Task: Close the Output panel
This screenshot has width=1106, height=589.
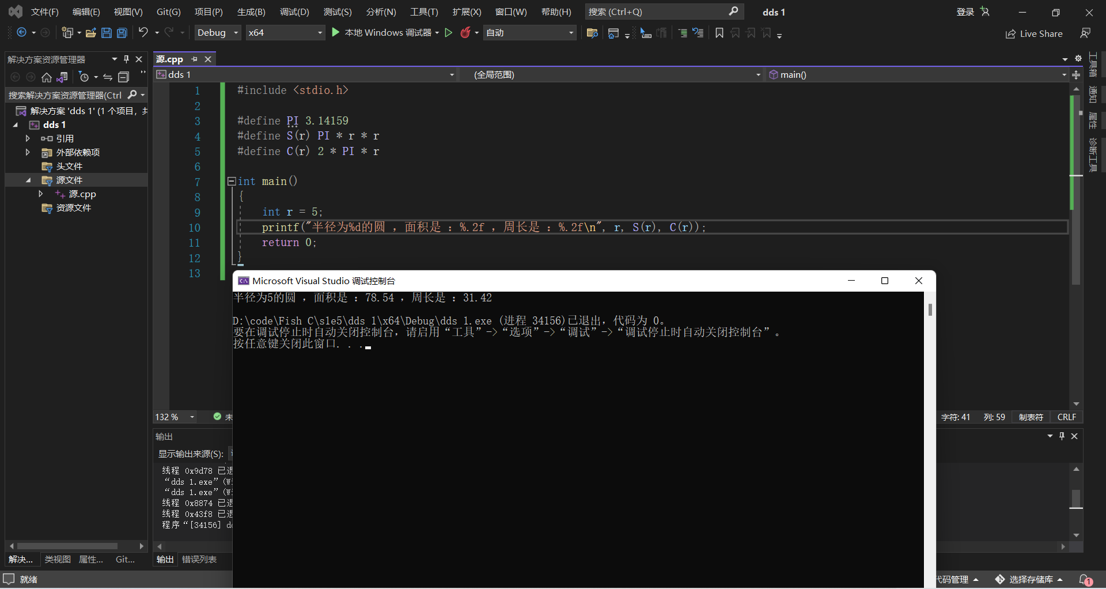Action: tap(1074, 436)
